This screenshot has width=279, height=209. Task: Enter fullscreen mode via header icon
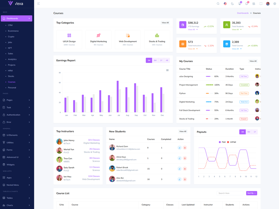(x=261, y=4)
